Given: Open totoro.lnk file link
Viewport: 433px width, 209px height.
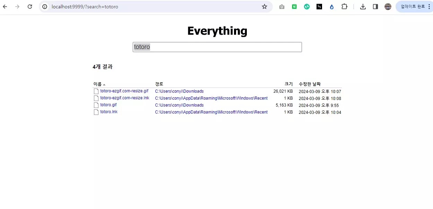Looking at the screenshot, I should 109,112.
